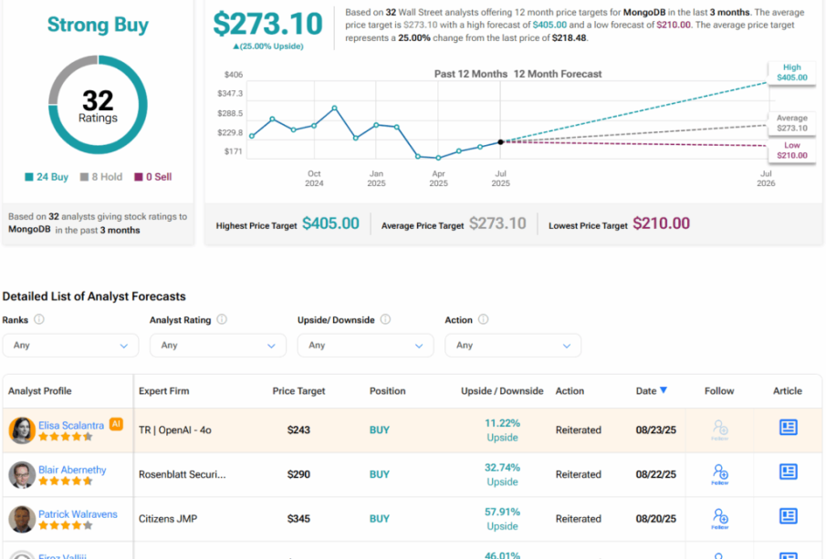
Task: Click the info icon next to Action filter
Action: [x=483, y=319]
